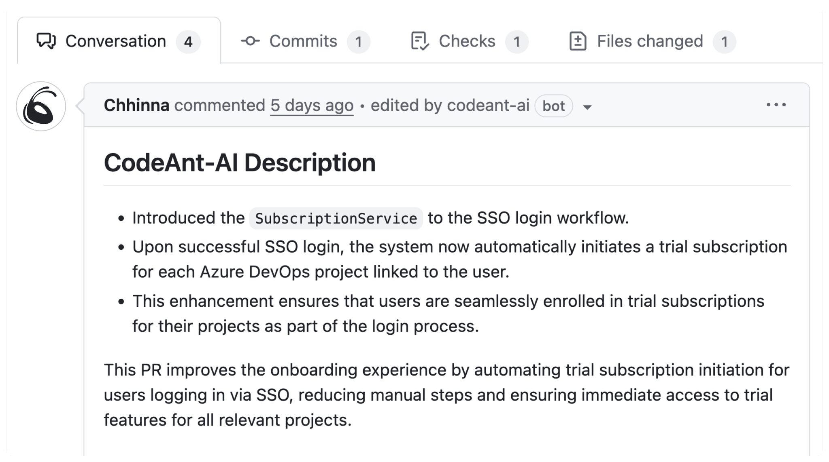Viewport: 829px width, 462px height.
Task: Click the 'bot' label badge
Action: pos(553,106)
